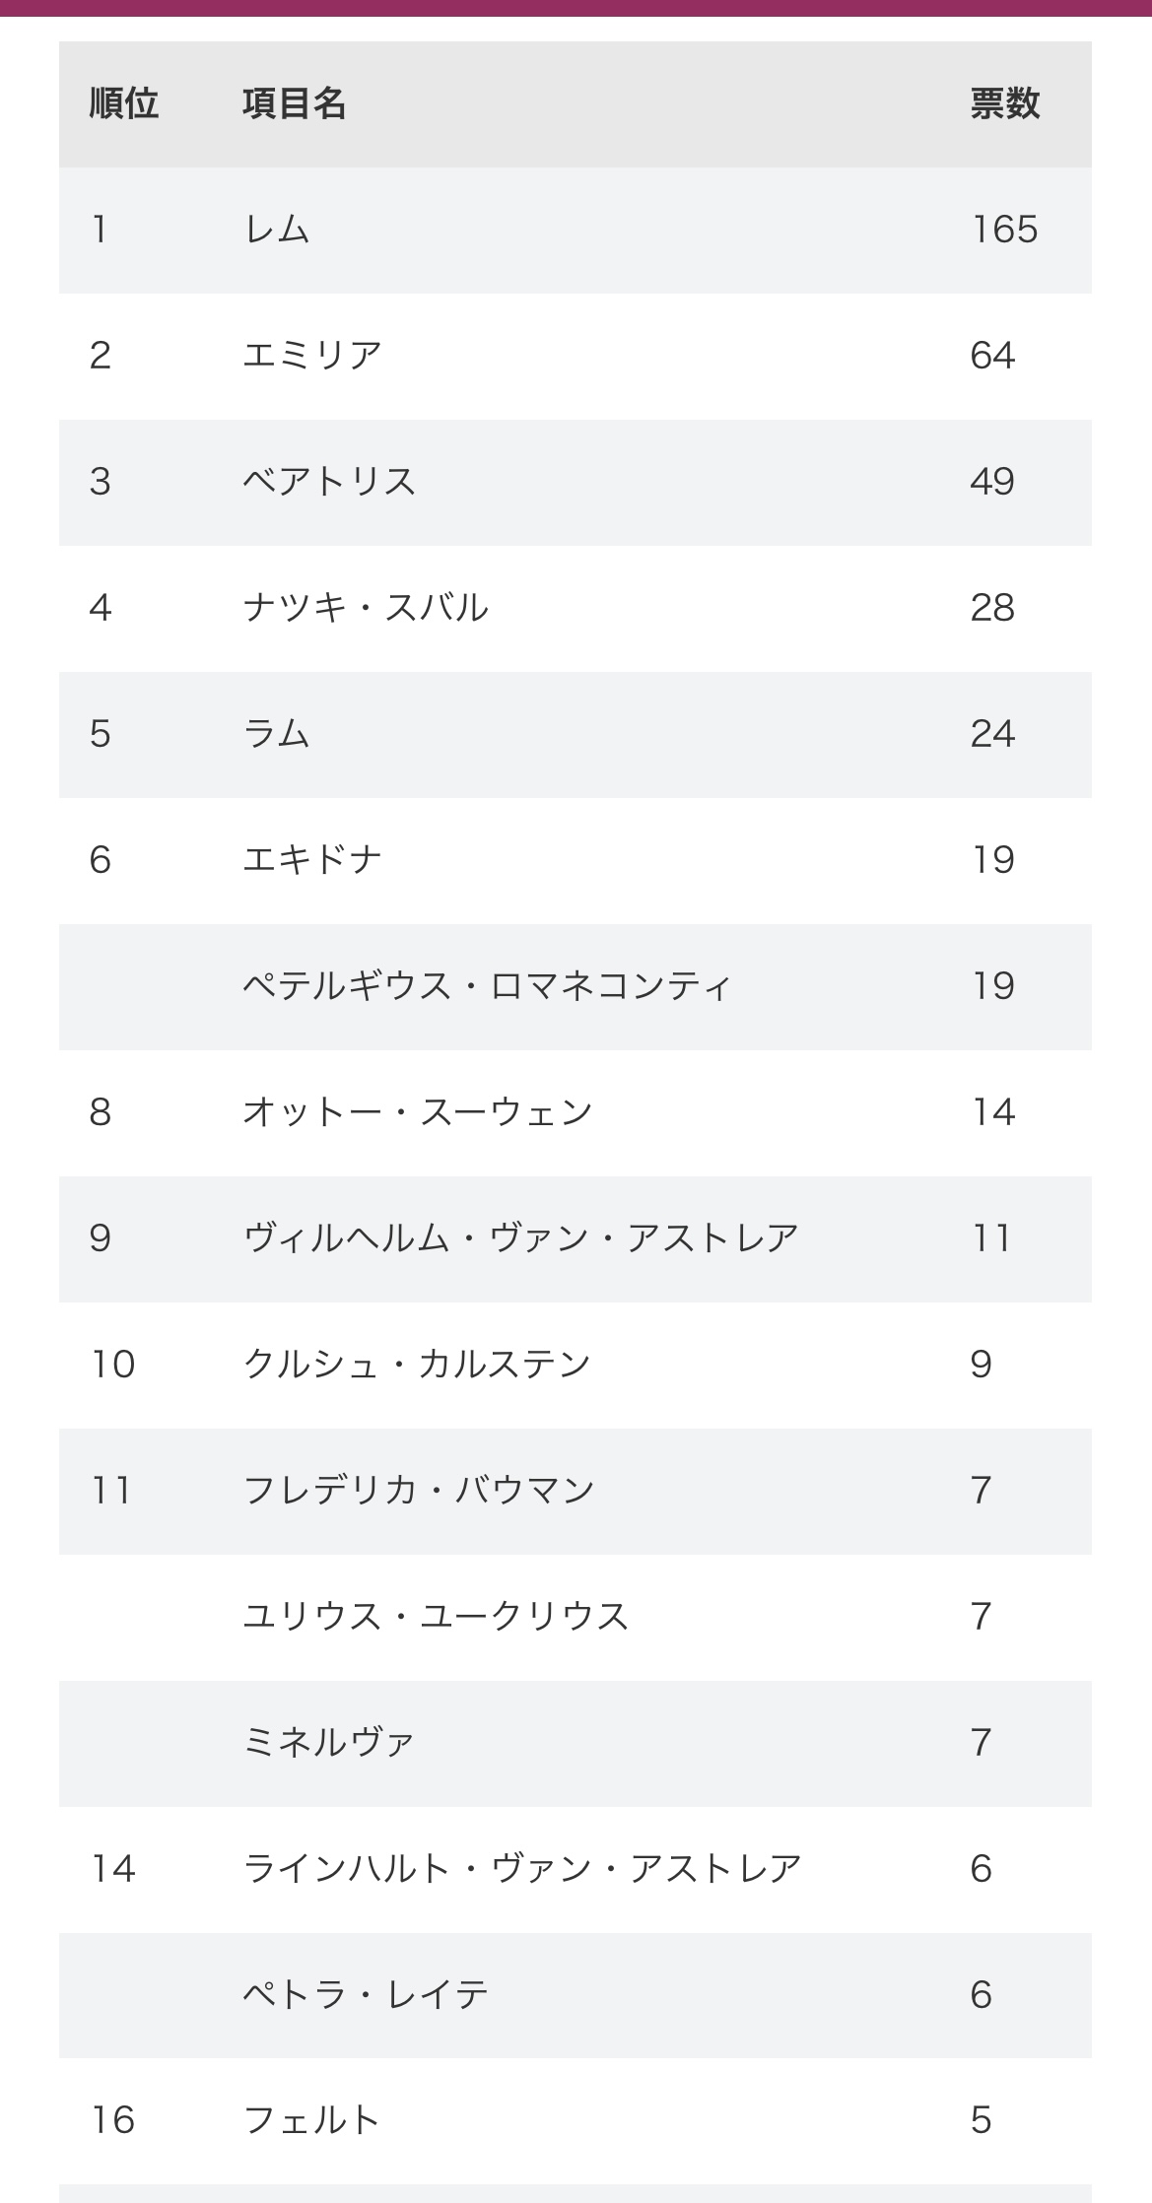Click the エキドナ item name
This screenshot has width=1152, height=2203.
tap(312, 860)
